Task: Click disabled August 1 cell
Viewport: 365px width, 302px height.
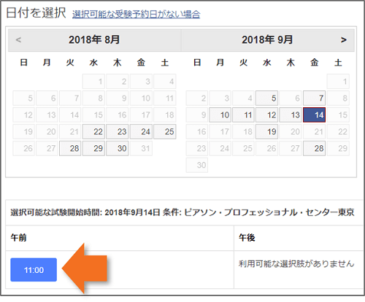Action: point(93,82)
